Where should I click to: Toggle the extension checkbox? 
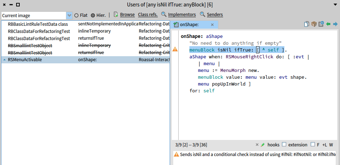pos(284,145)
